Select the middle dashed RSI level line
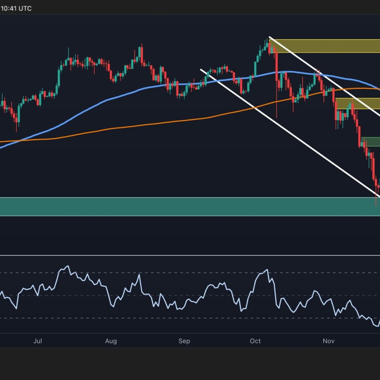 coord(190,295)
